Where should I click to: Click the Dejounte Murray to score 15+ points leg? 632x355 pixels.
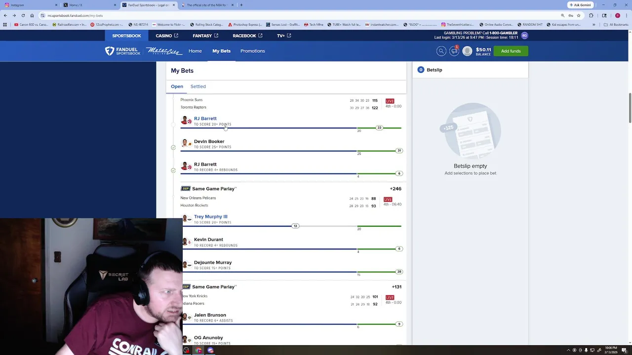click(292, 268)
